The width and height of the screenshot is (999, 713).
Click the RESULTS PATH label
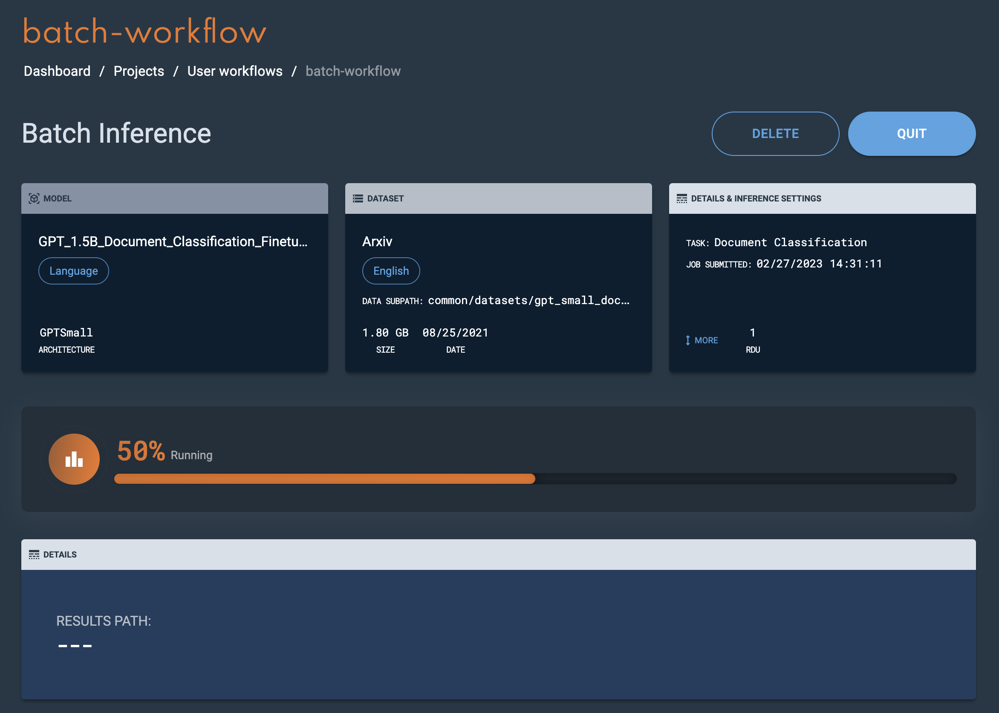click(104, 621)
